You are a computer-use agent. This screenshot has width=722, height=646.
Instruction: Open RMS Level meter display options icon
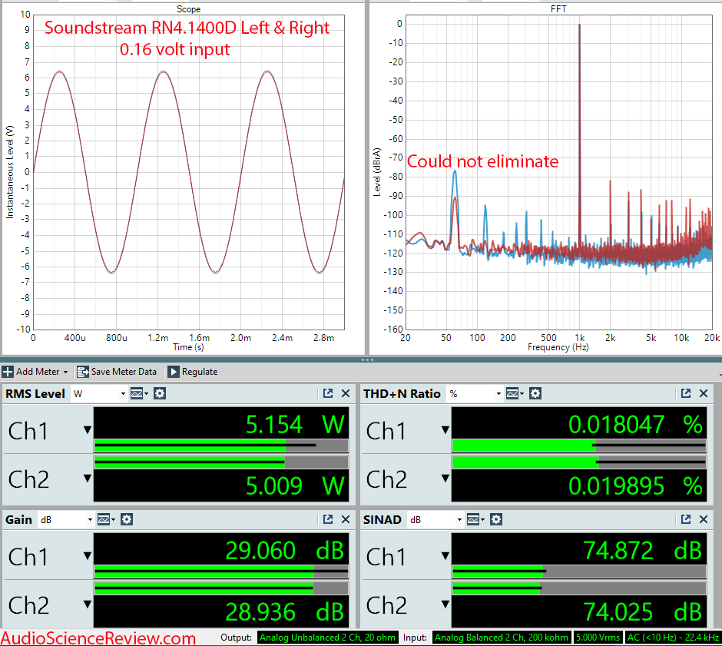(139, 393)
